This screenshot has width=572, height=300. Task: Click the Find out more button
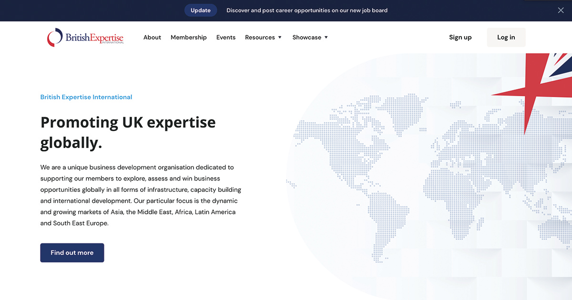coord(72,253)
